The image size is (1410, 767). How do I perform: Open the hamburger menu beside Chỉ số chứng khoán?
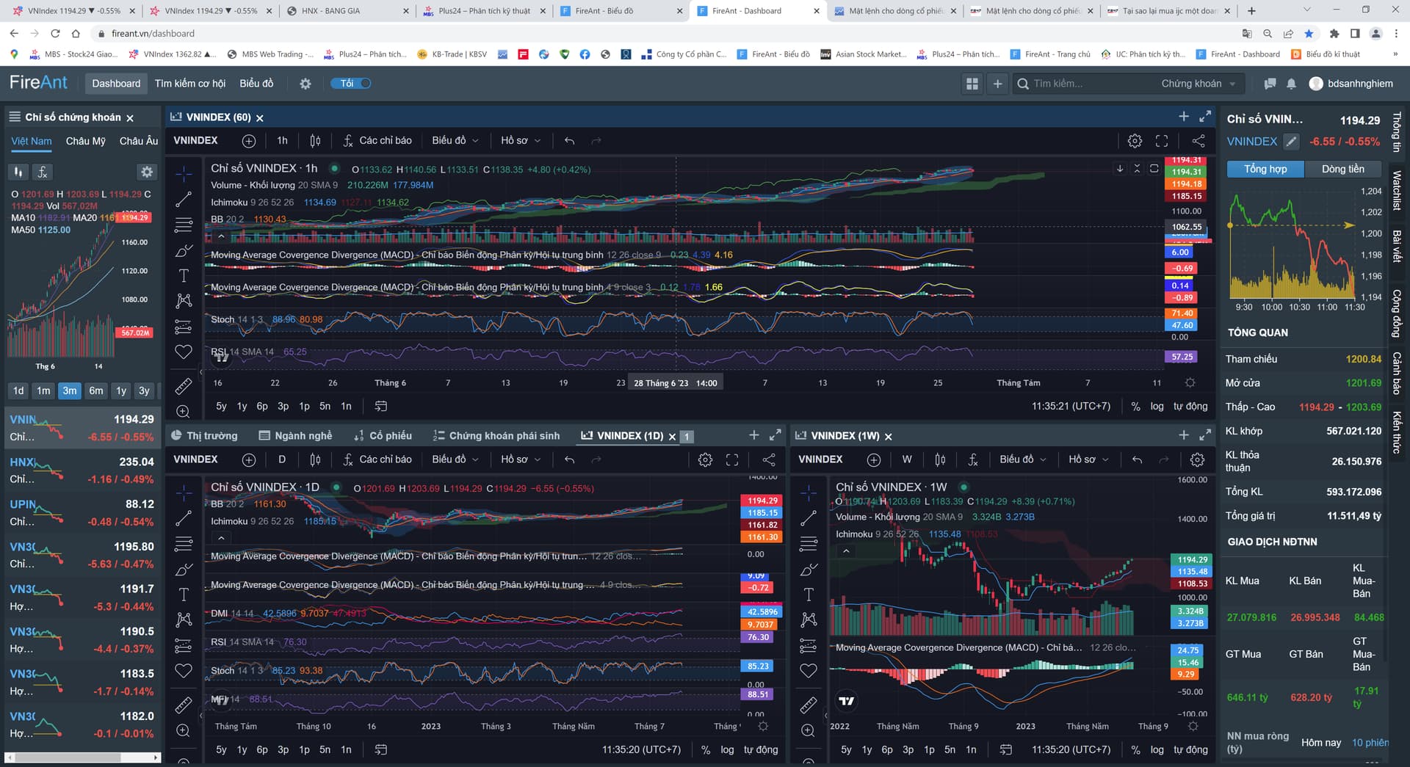pyautogui.click(x=14, y=117)
